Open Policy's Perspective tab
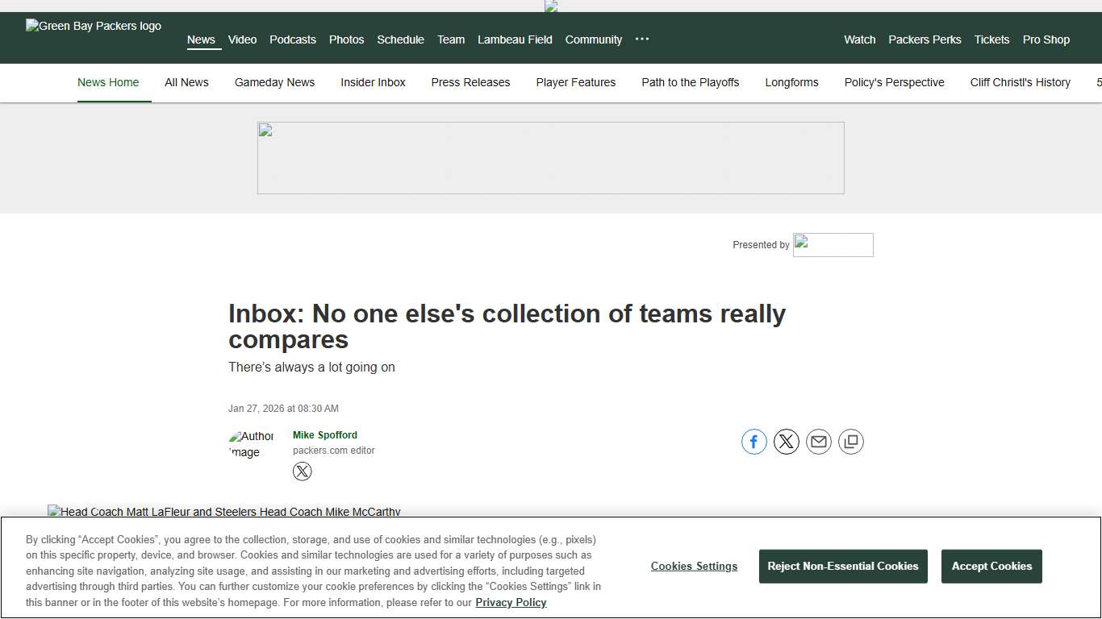The width and height of the screenshot is (1102, 619). [x=894, y=82]
